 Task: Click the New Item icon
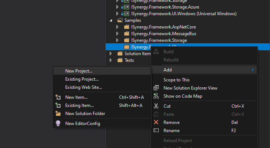(x=58, y=97)
